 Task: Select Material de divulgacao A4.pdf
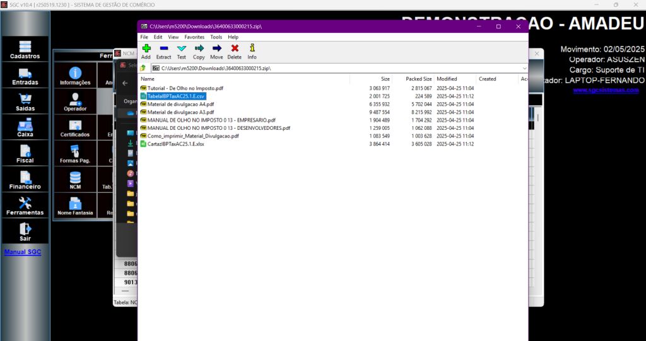pyautogui.click(x=180, y=104)
